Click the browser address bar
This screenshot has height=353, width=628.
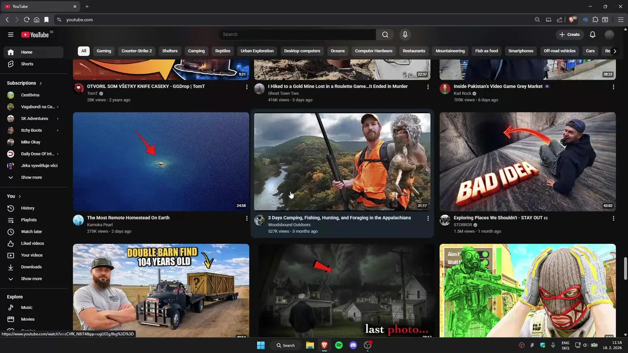click(294, 20)
